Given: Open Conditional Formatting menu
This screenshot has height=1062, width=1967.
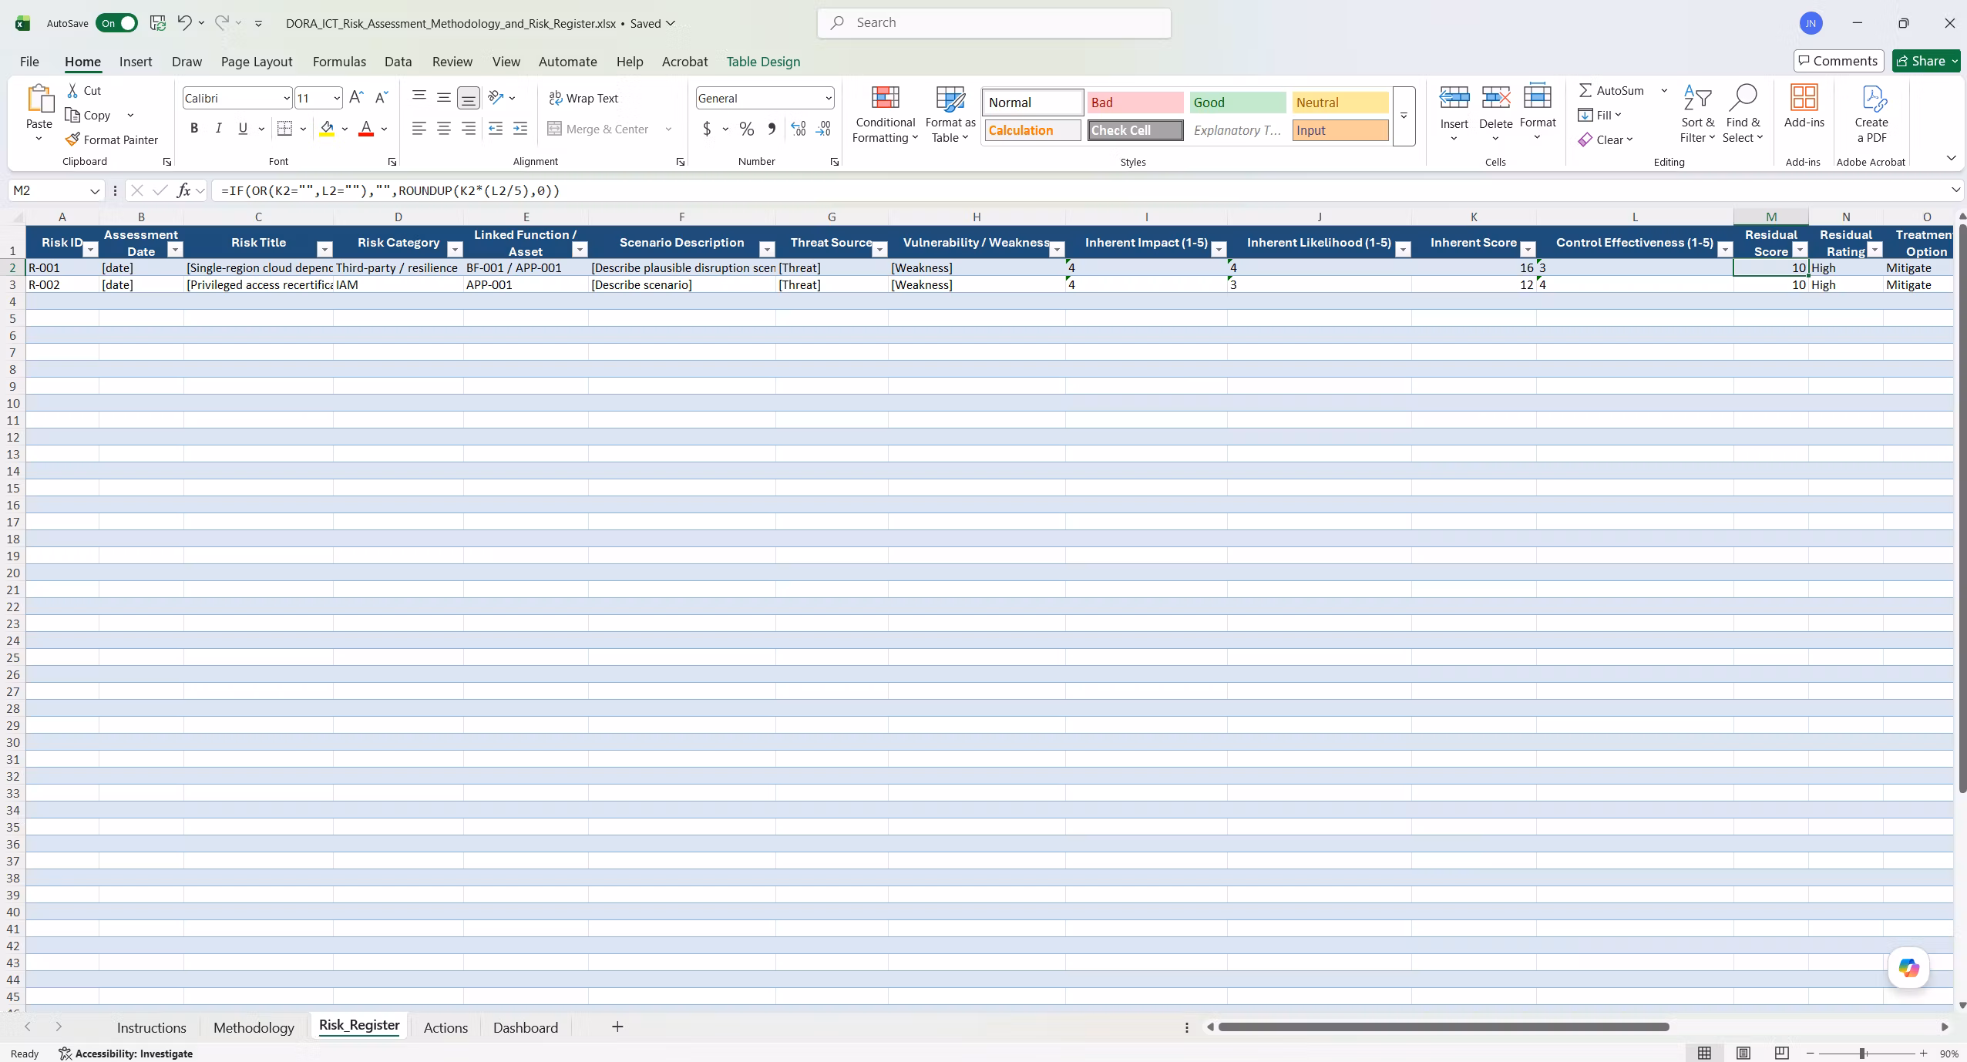Looking at the screenshot, I should 885,115.
